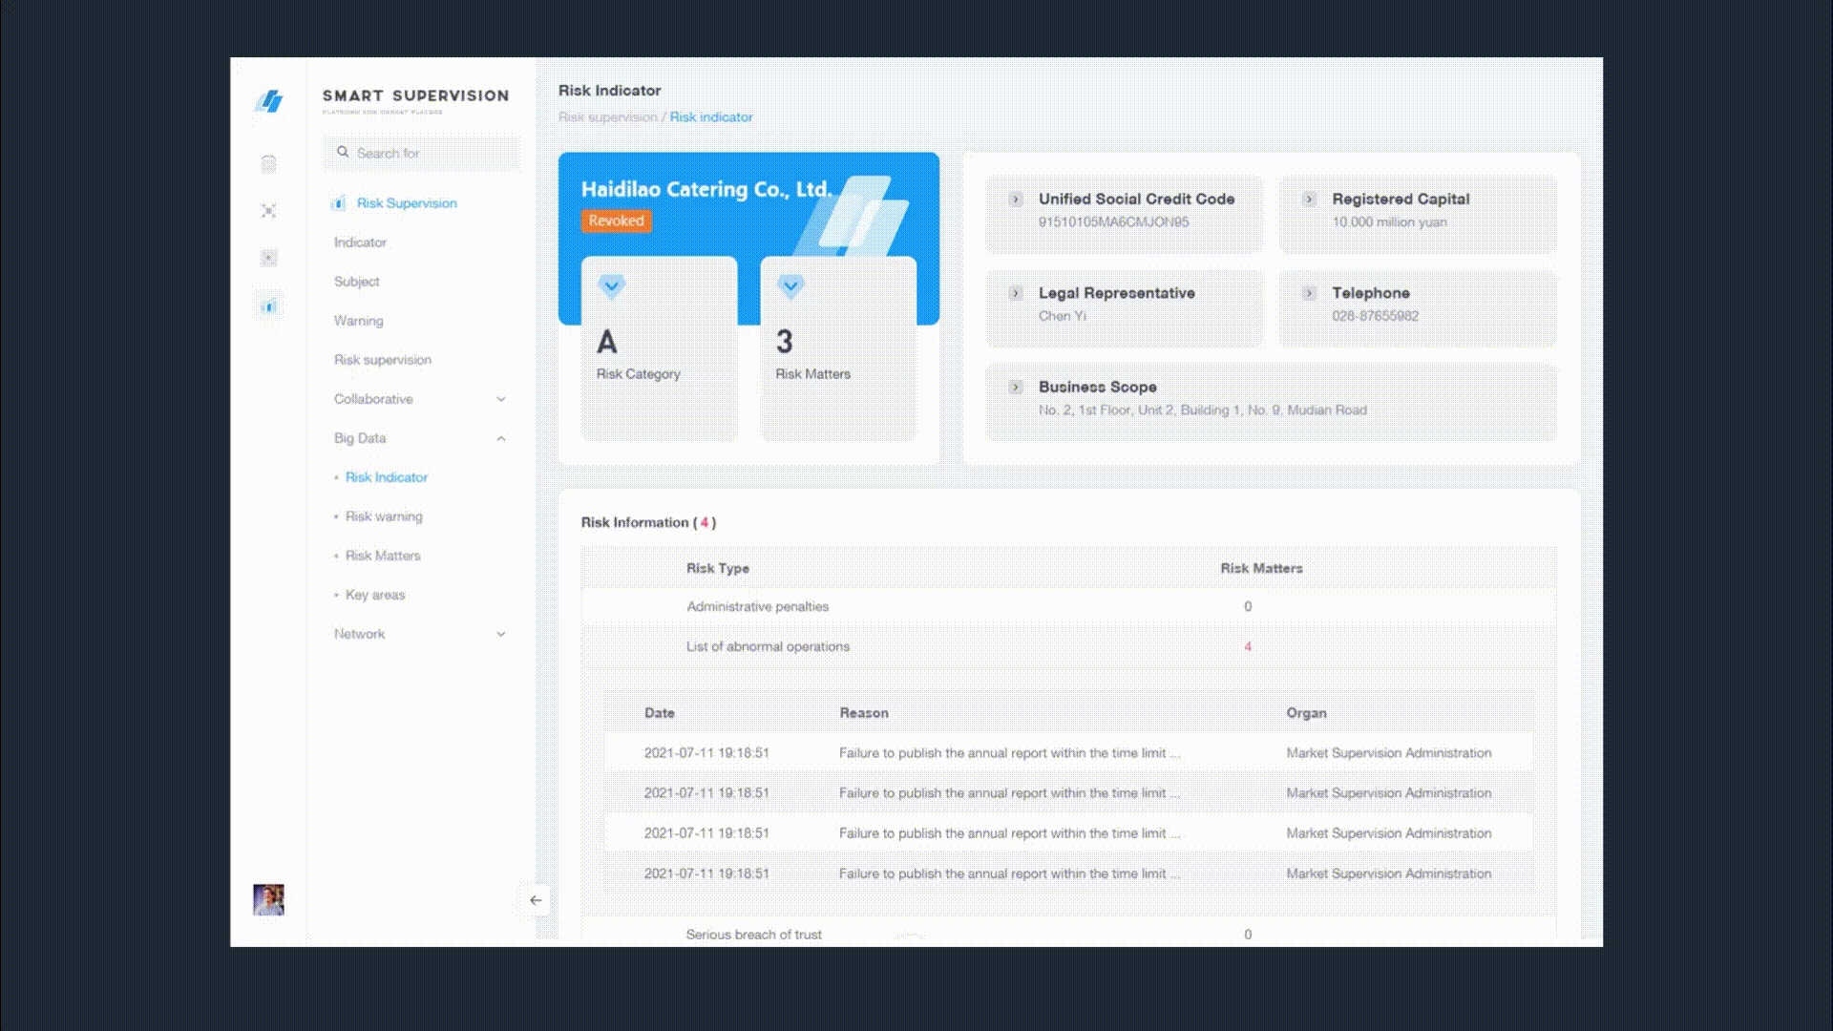Click the Risk supervision breadcrumb link
The width and height of the screenshot is (1833, 1031).
point(608,117)
